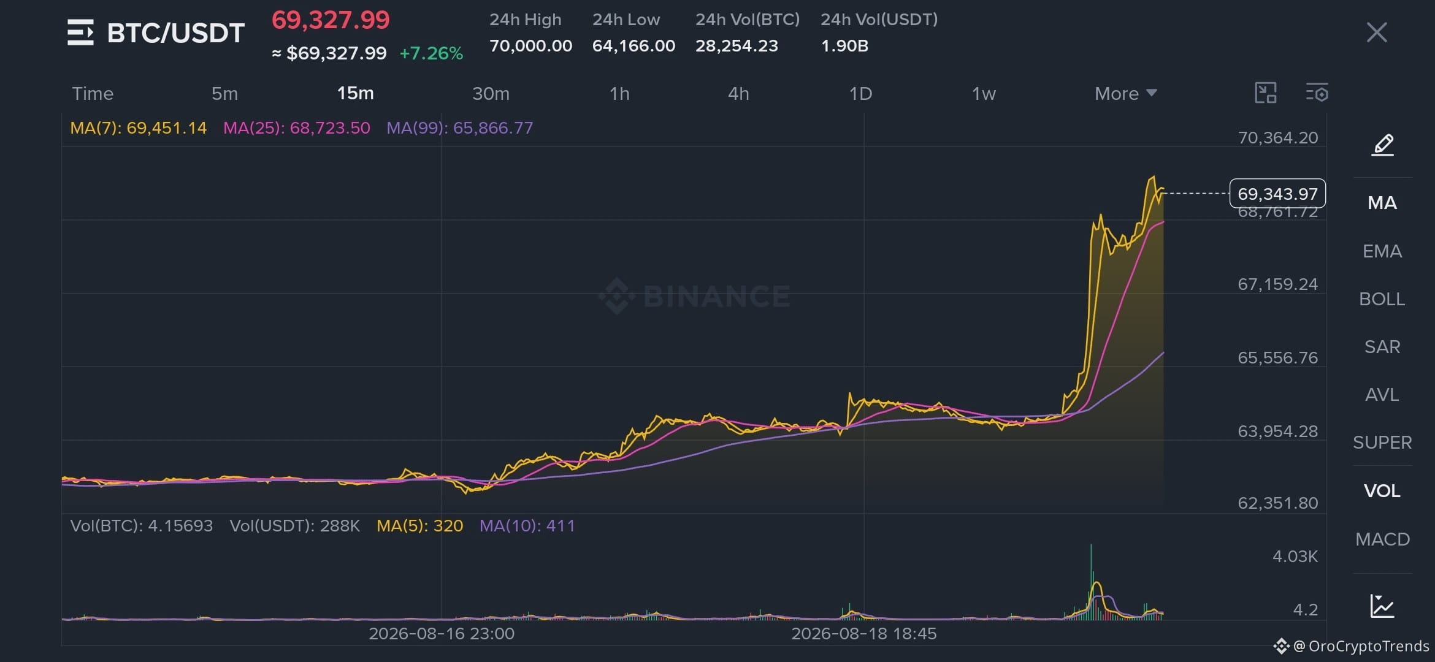Expand the More time intervals dropdown

tap(1125, 94)
